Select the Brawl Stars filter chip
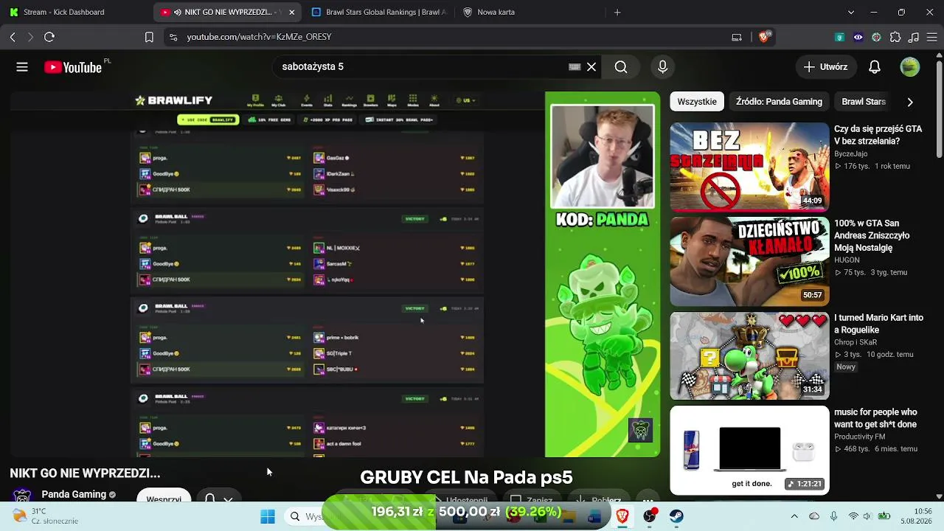This screenshot has height=531, width=944. [x=864, y=102]
